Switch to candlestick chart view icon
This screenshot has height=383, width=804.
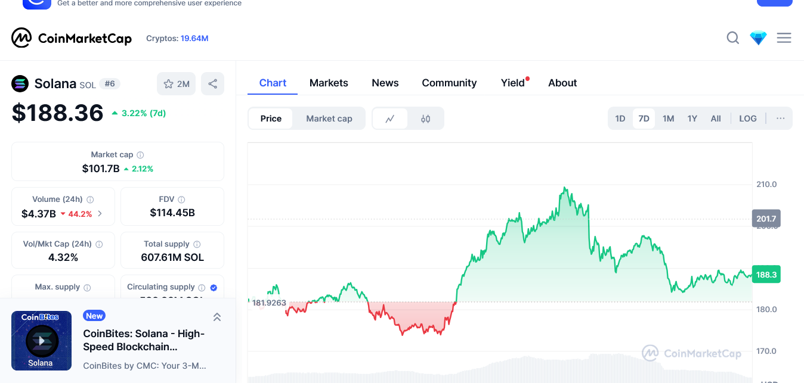point(425,119)
